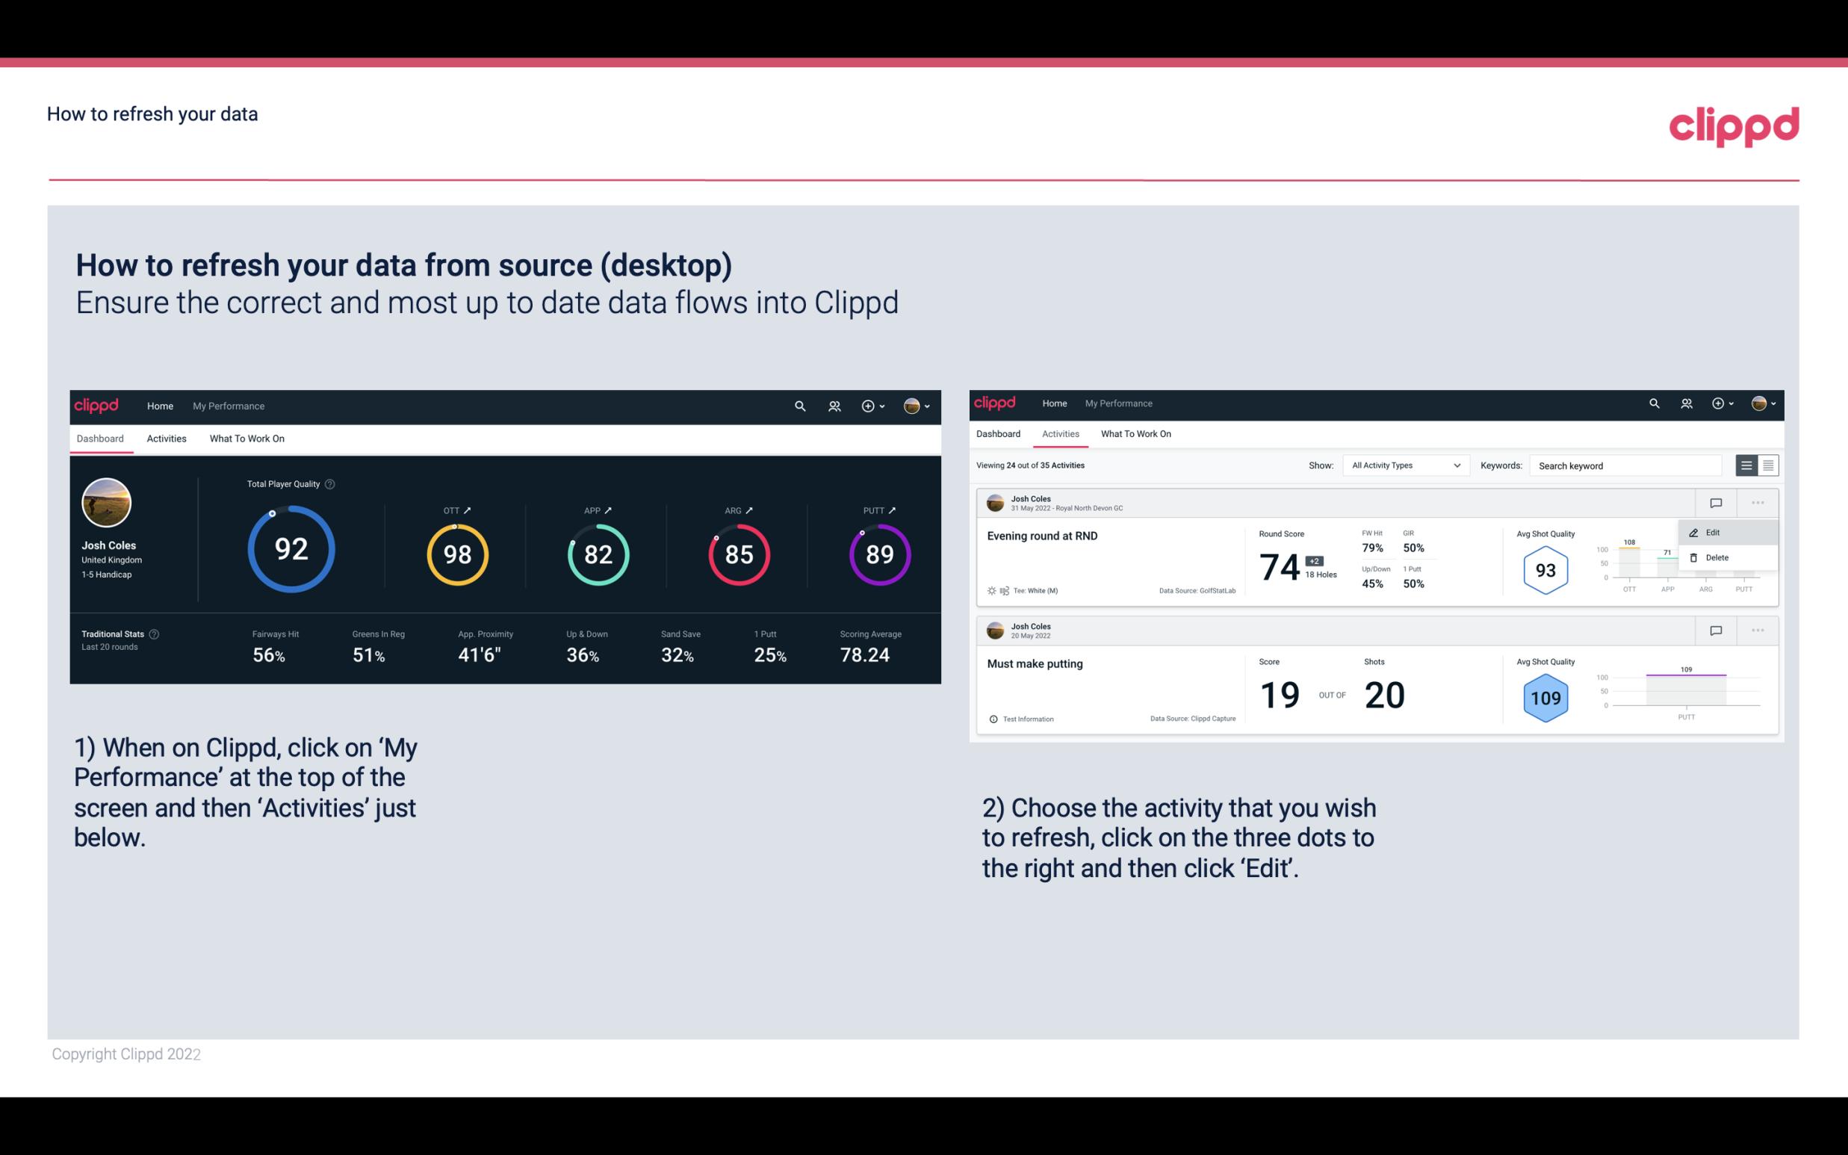Toggle the OTT performance metric indicator
The image size is (1848, 1155).
pyautogui.click(x=468, y=510)
